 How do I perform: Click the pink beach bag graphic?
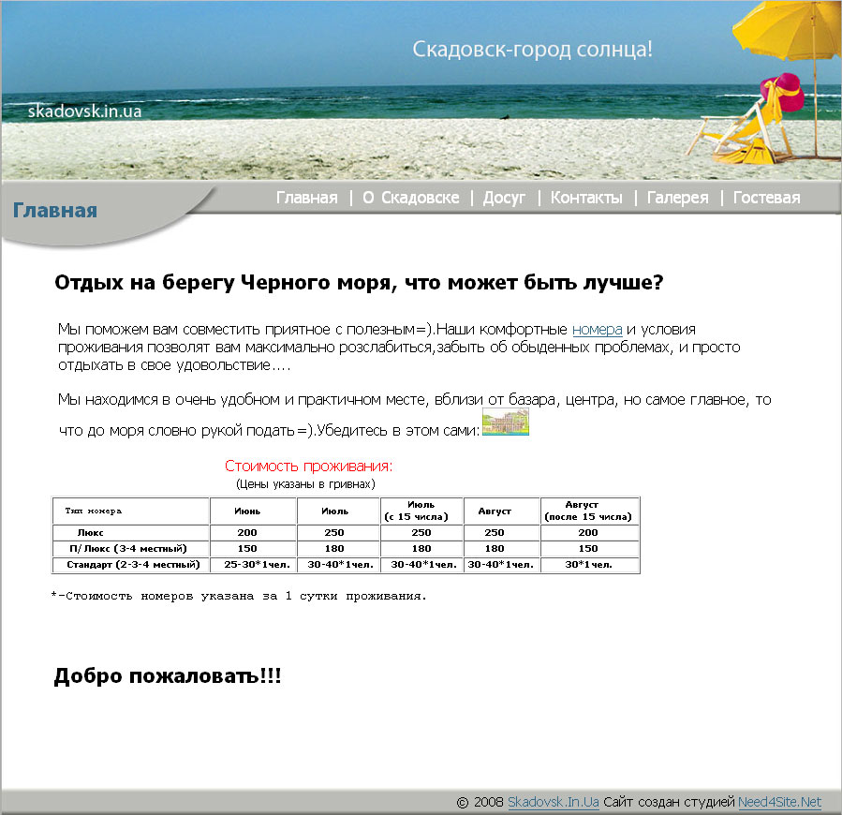pyautogui.click(x=780, y=94)
